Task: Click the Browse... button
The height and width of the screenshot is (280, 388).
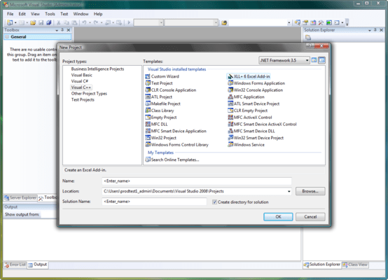Action: point(310,191)
